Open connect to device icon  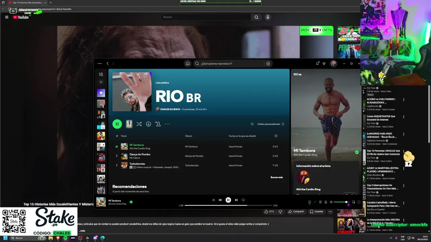pyautogui.click(x=326, y=202)
